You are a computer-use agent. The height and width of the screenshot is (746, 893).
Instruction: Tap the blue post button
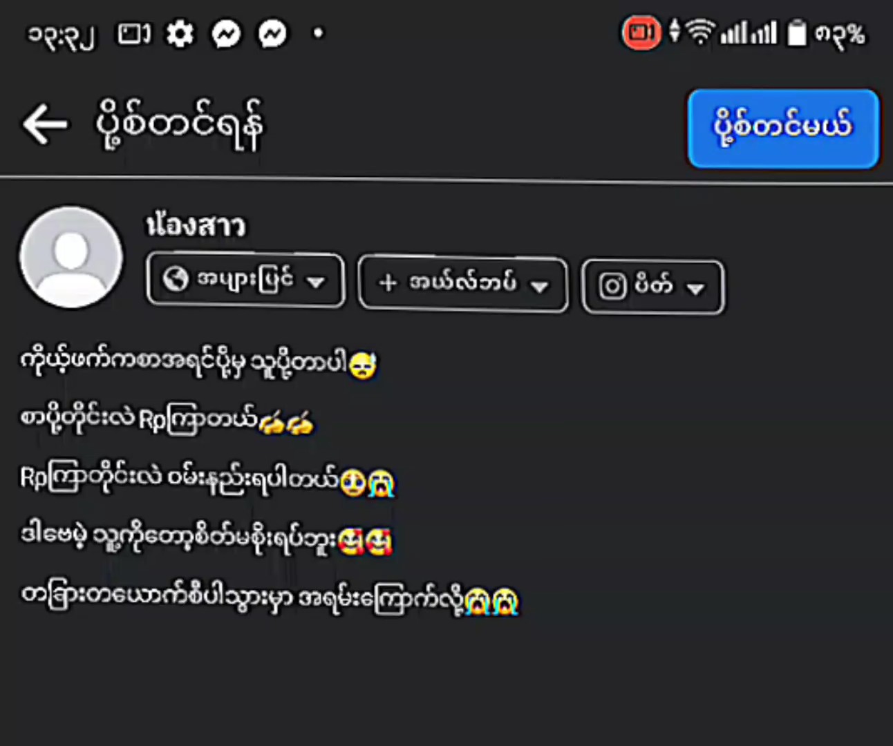(783, 128)
